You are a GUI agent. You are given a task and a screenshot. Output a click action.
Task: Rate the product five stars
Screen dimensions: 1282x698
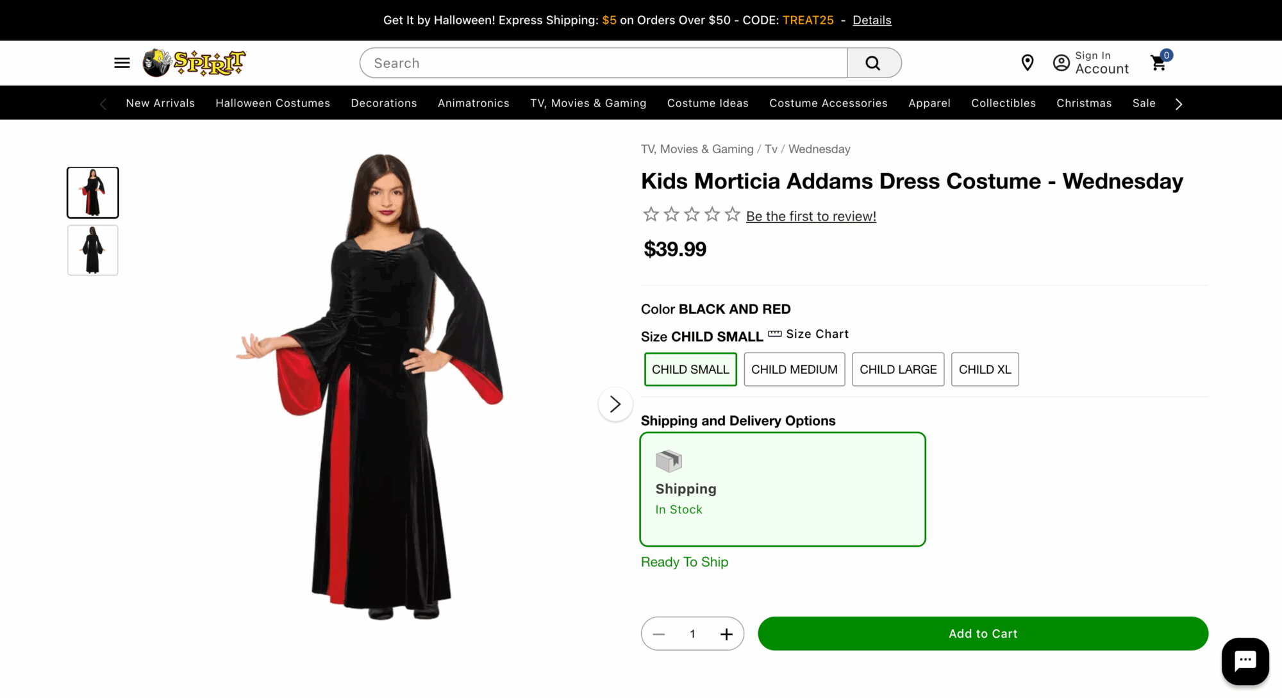[733, 215]
